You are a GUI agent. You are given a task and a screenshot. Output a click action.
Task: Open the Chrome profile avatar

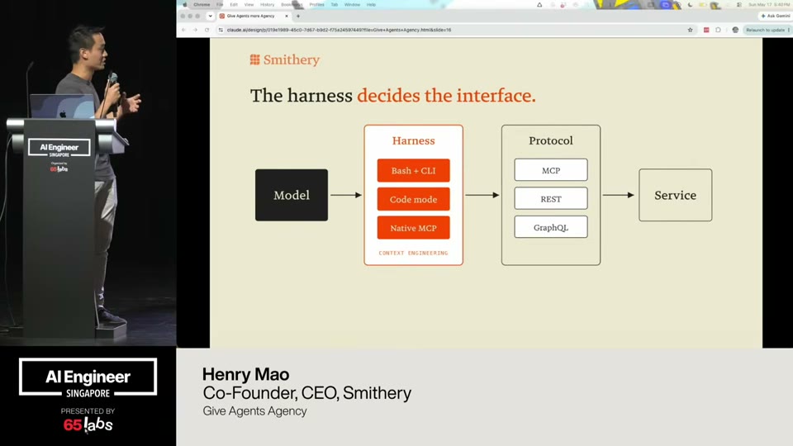point(735,30)
